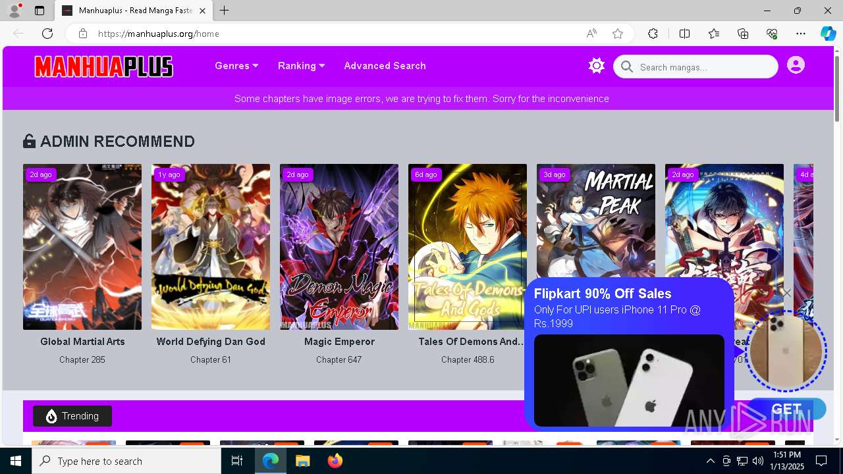The height and width of the screenshot is (474, 843).
Task: Open Copilot sidebar icon
Action: pos(829,34)
